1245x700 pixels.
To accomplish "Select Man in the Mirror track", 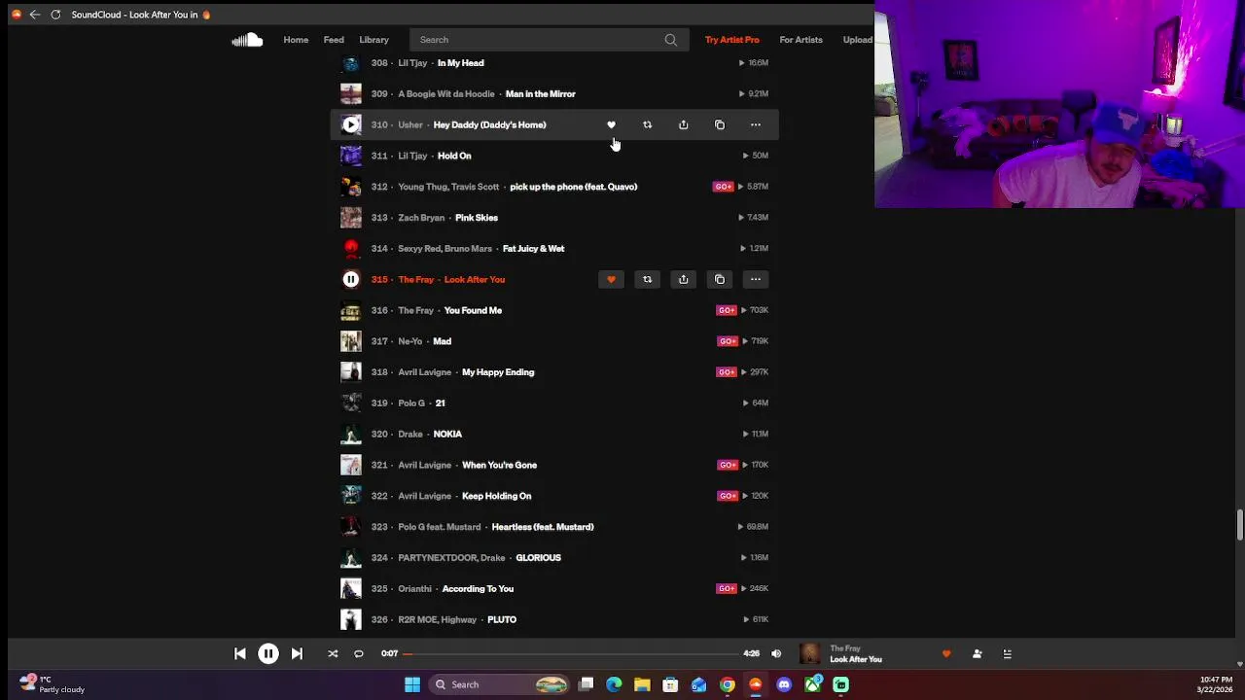I will [x=540, y=94].
